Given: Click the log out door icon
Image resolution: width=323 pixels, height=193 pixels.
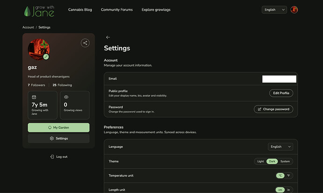Looking at the screenshot, I should coord(52,157).
